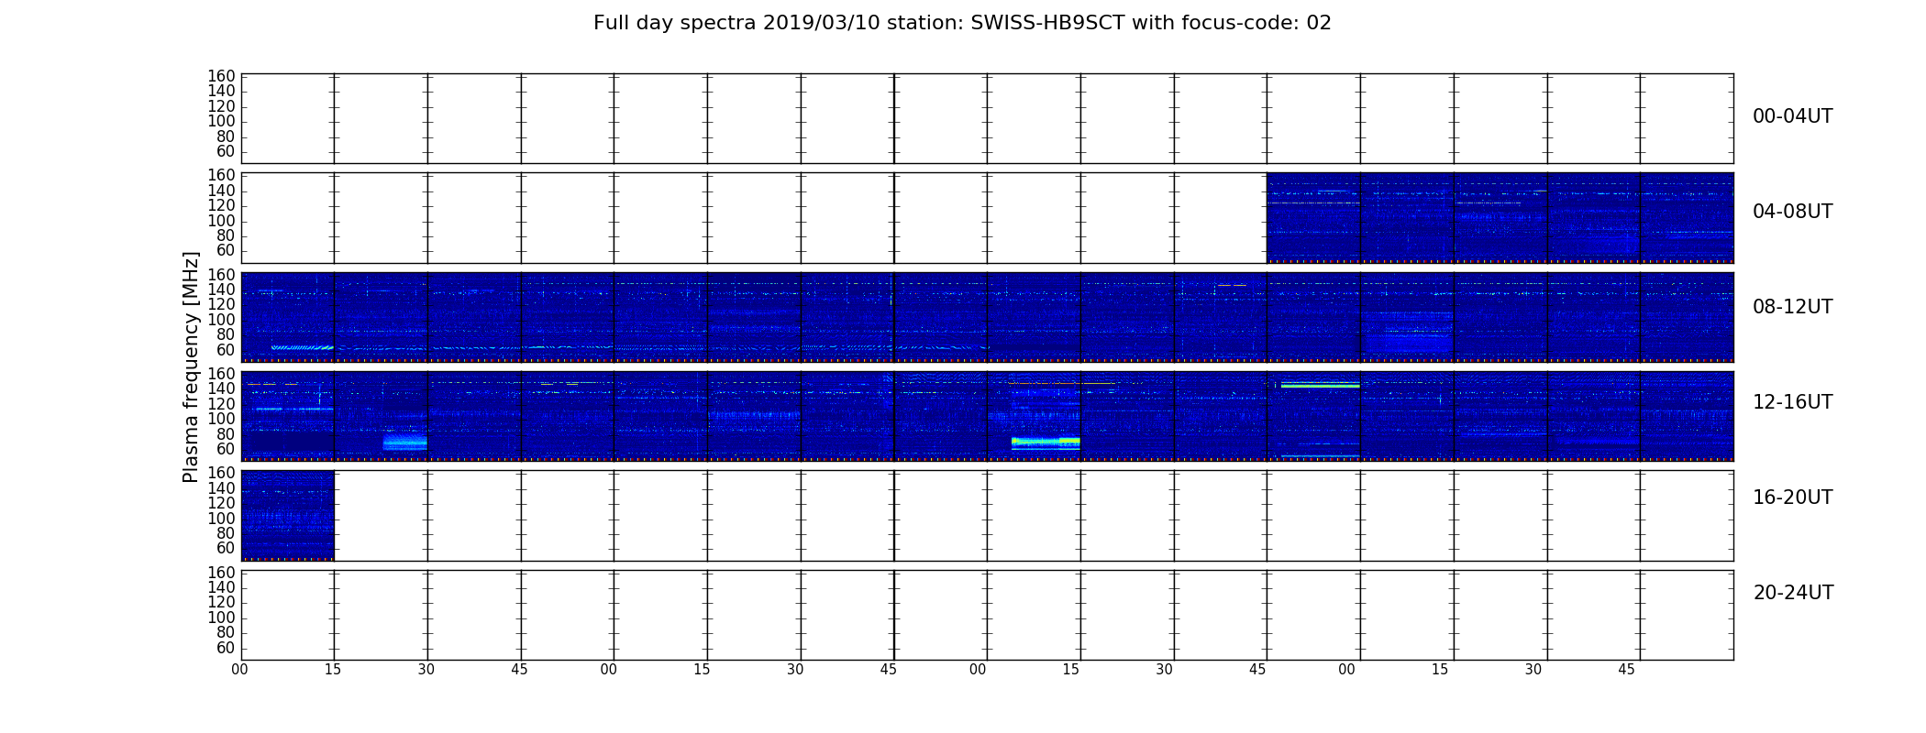Image resolution: width=1926 pixels, height=733 pixels.
Task: Select the '16-20UT' panel label
Action: click(1793, 498)
